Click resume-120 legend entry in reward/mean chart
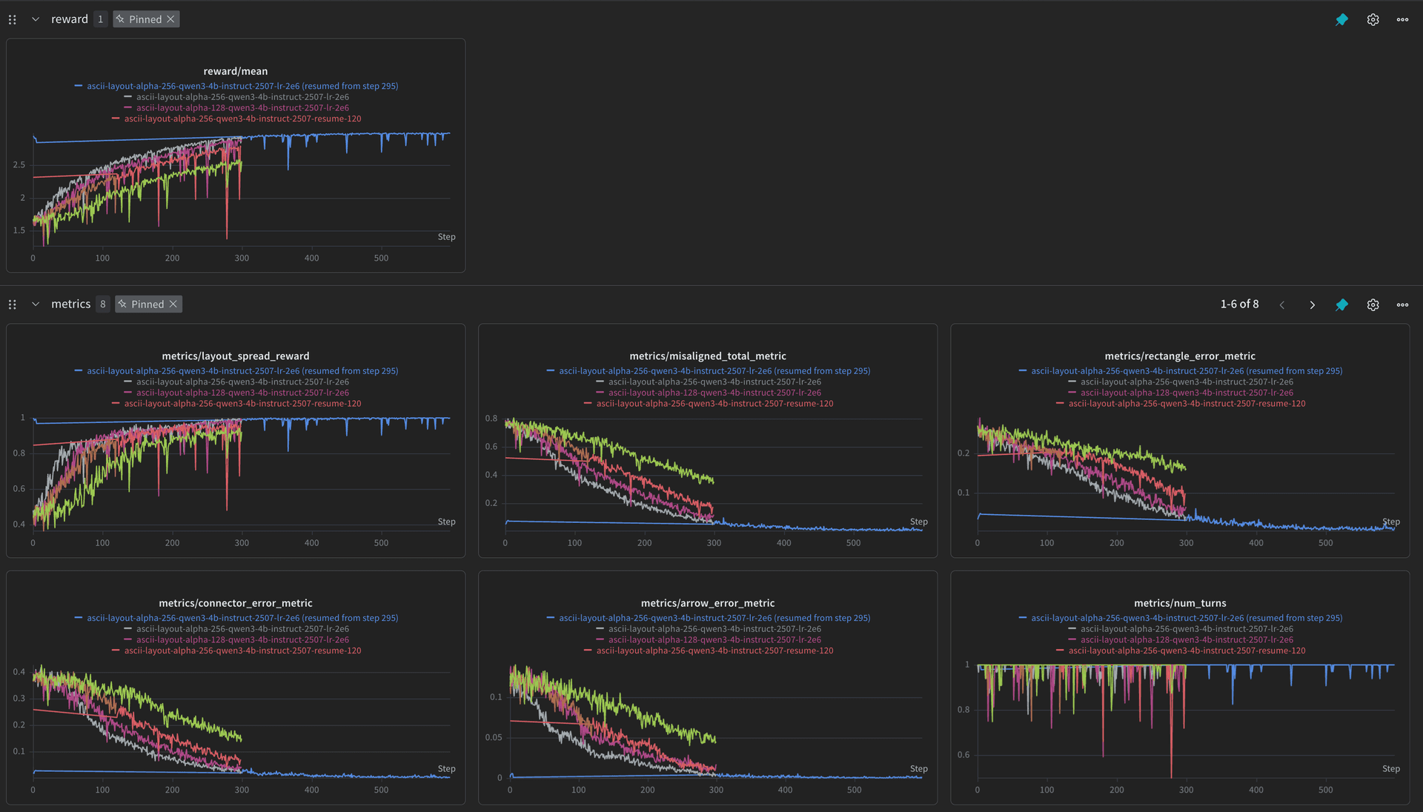Screen dimensions: 1423x812 pos(242,119)
